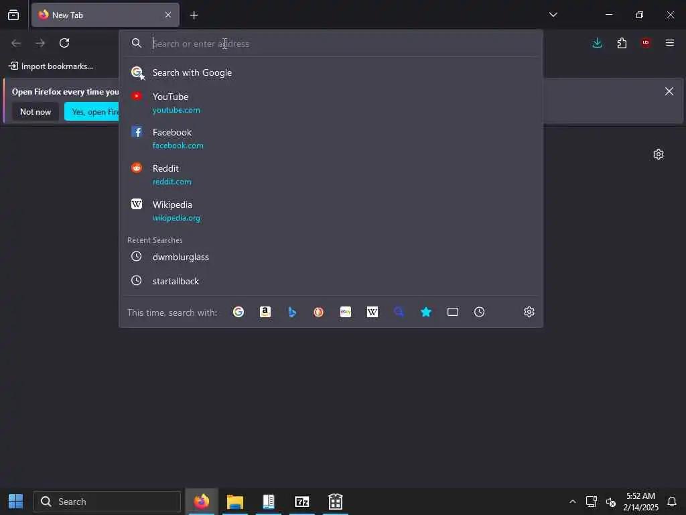The width and height of the screenshot is (686, 515).
Task: Open the List all tabs dropdown
Action: pyautogui.click(x=553, y=15)
